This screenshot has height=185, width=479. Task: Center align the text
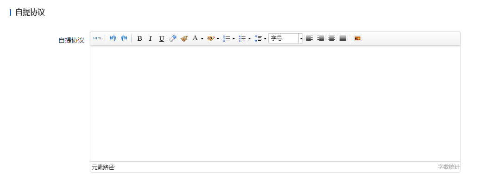tap(332, 38)
